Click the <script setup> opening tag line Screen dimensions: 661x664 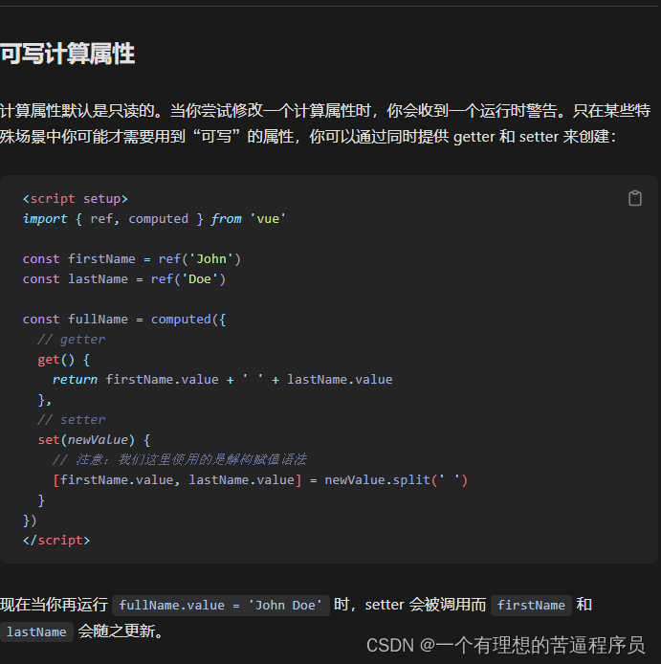[x=75, y=199]
